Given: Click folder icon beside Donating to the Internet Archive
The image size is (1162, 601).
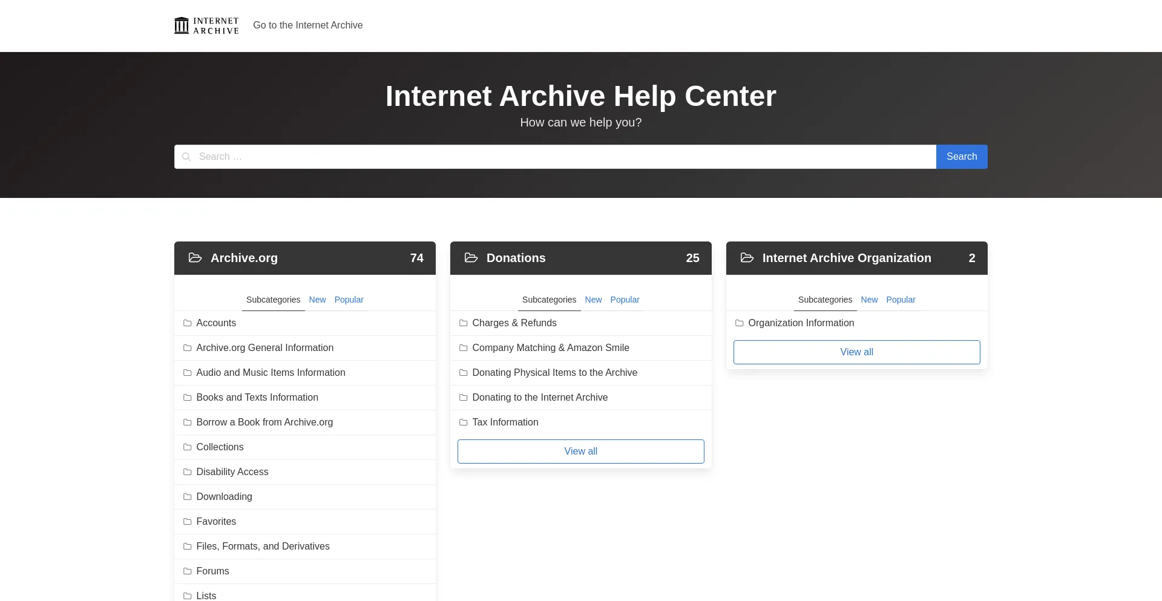Looking at the screenshot, I should (x=464, y=398).
